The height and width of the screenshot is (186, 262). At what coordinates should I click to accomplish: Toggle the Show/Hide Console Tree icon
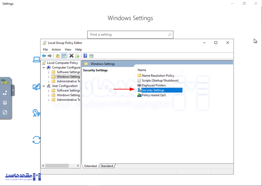coord(64,56)
